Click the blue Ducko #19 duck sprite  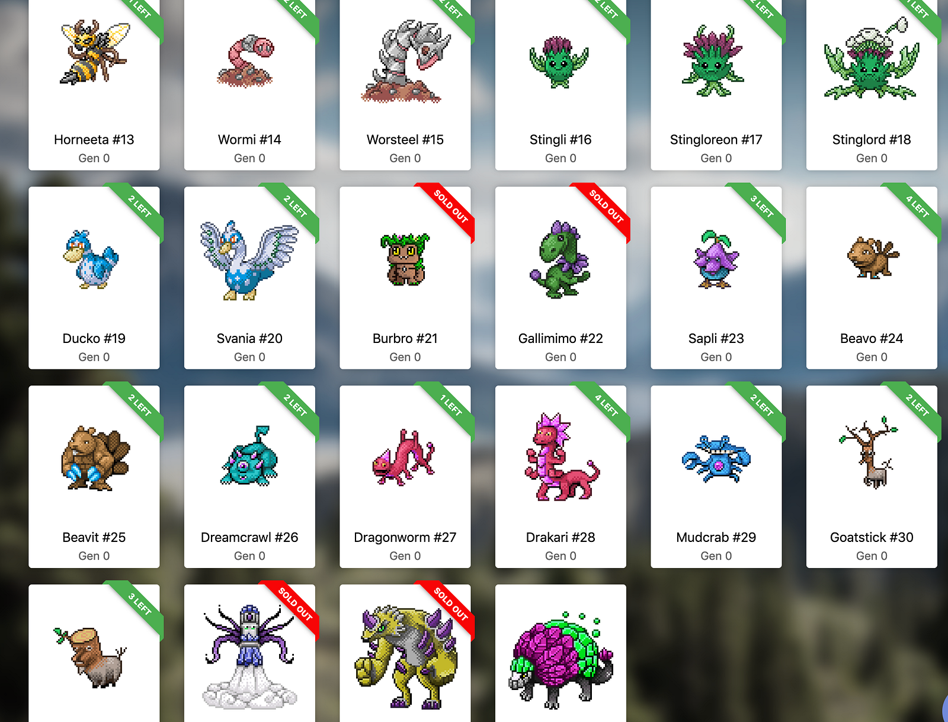pos(91,259)
